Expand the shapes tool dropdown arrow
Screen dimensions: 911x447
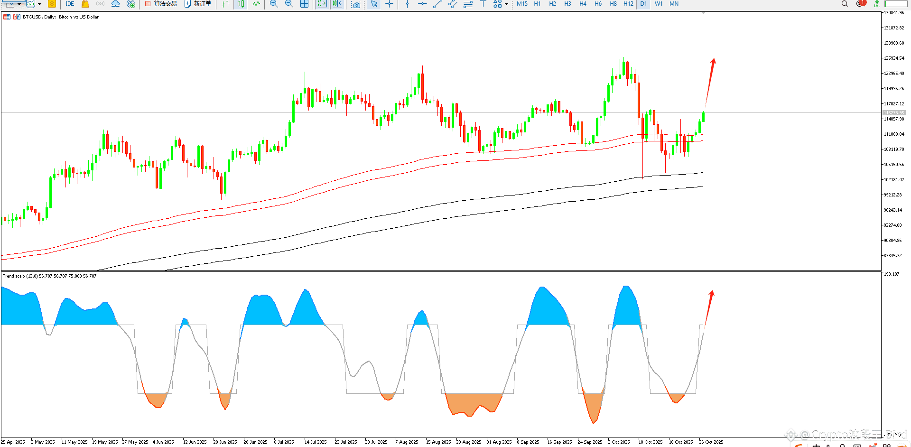coord(506,4)
